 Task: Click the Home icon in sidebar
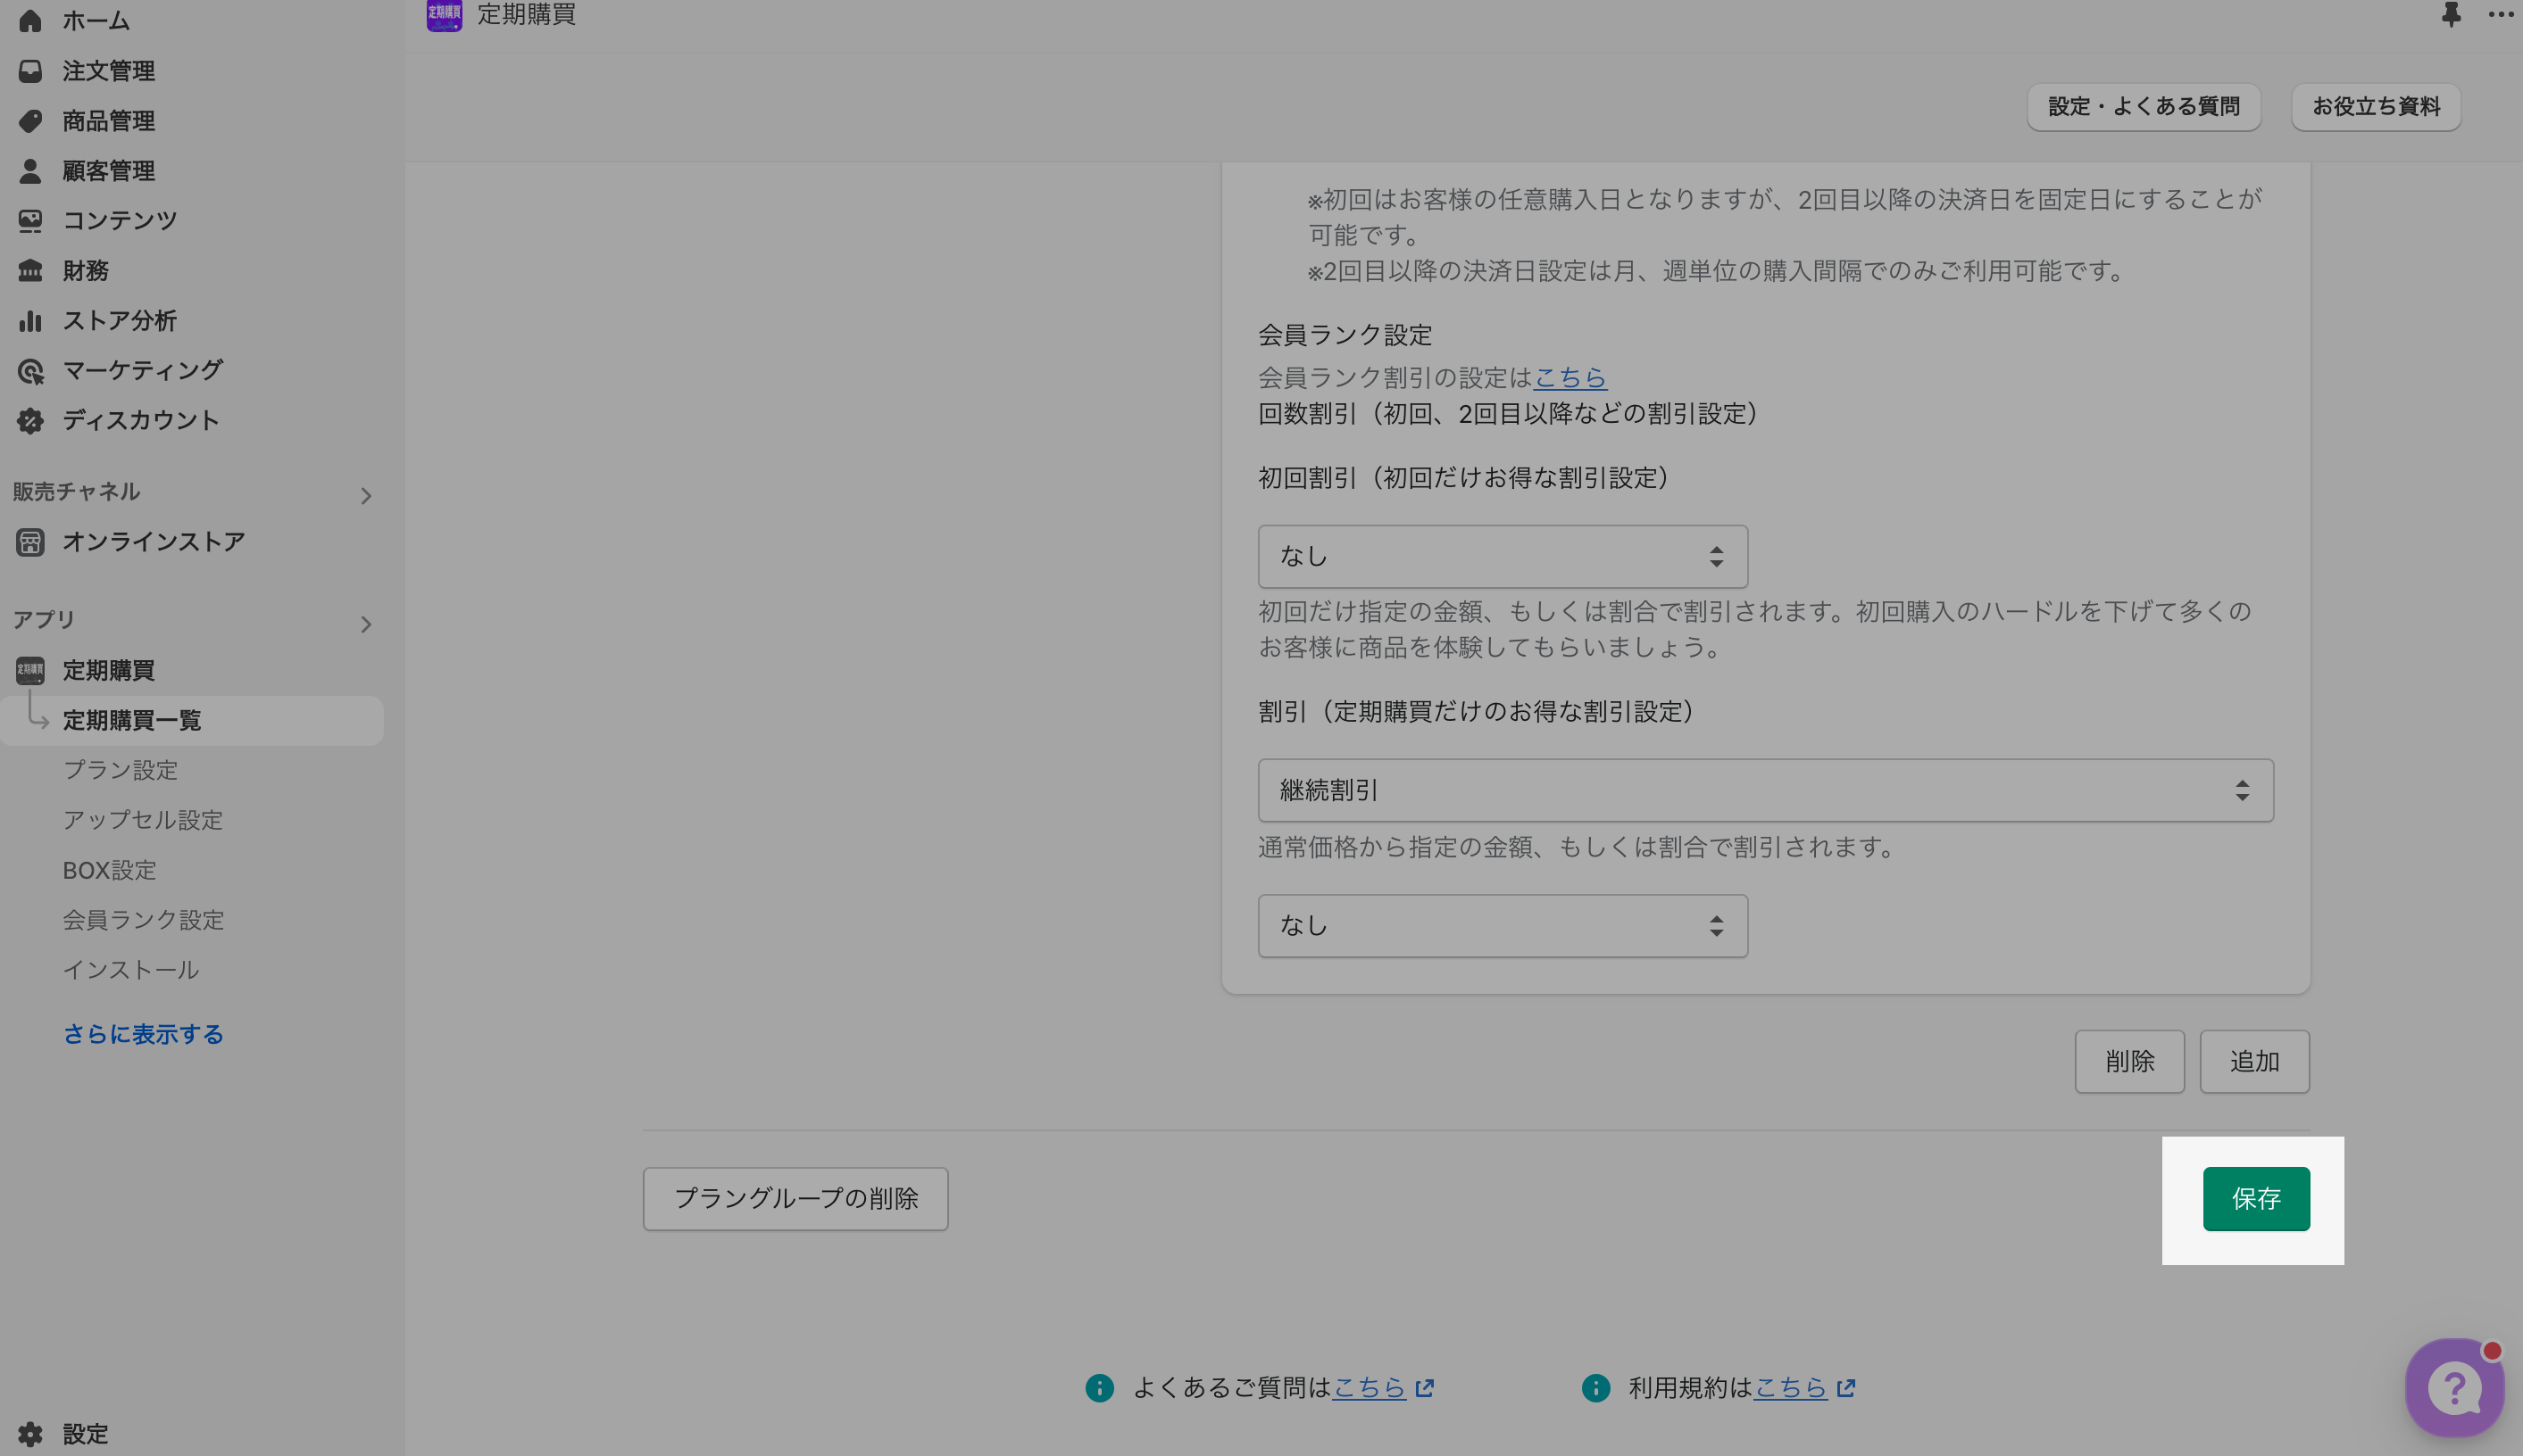click(x=30, y=20)
